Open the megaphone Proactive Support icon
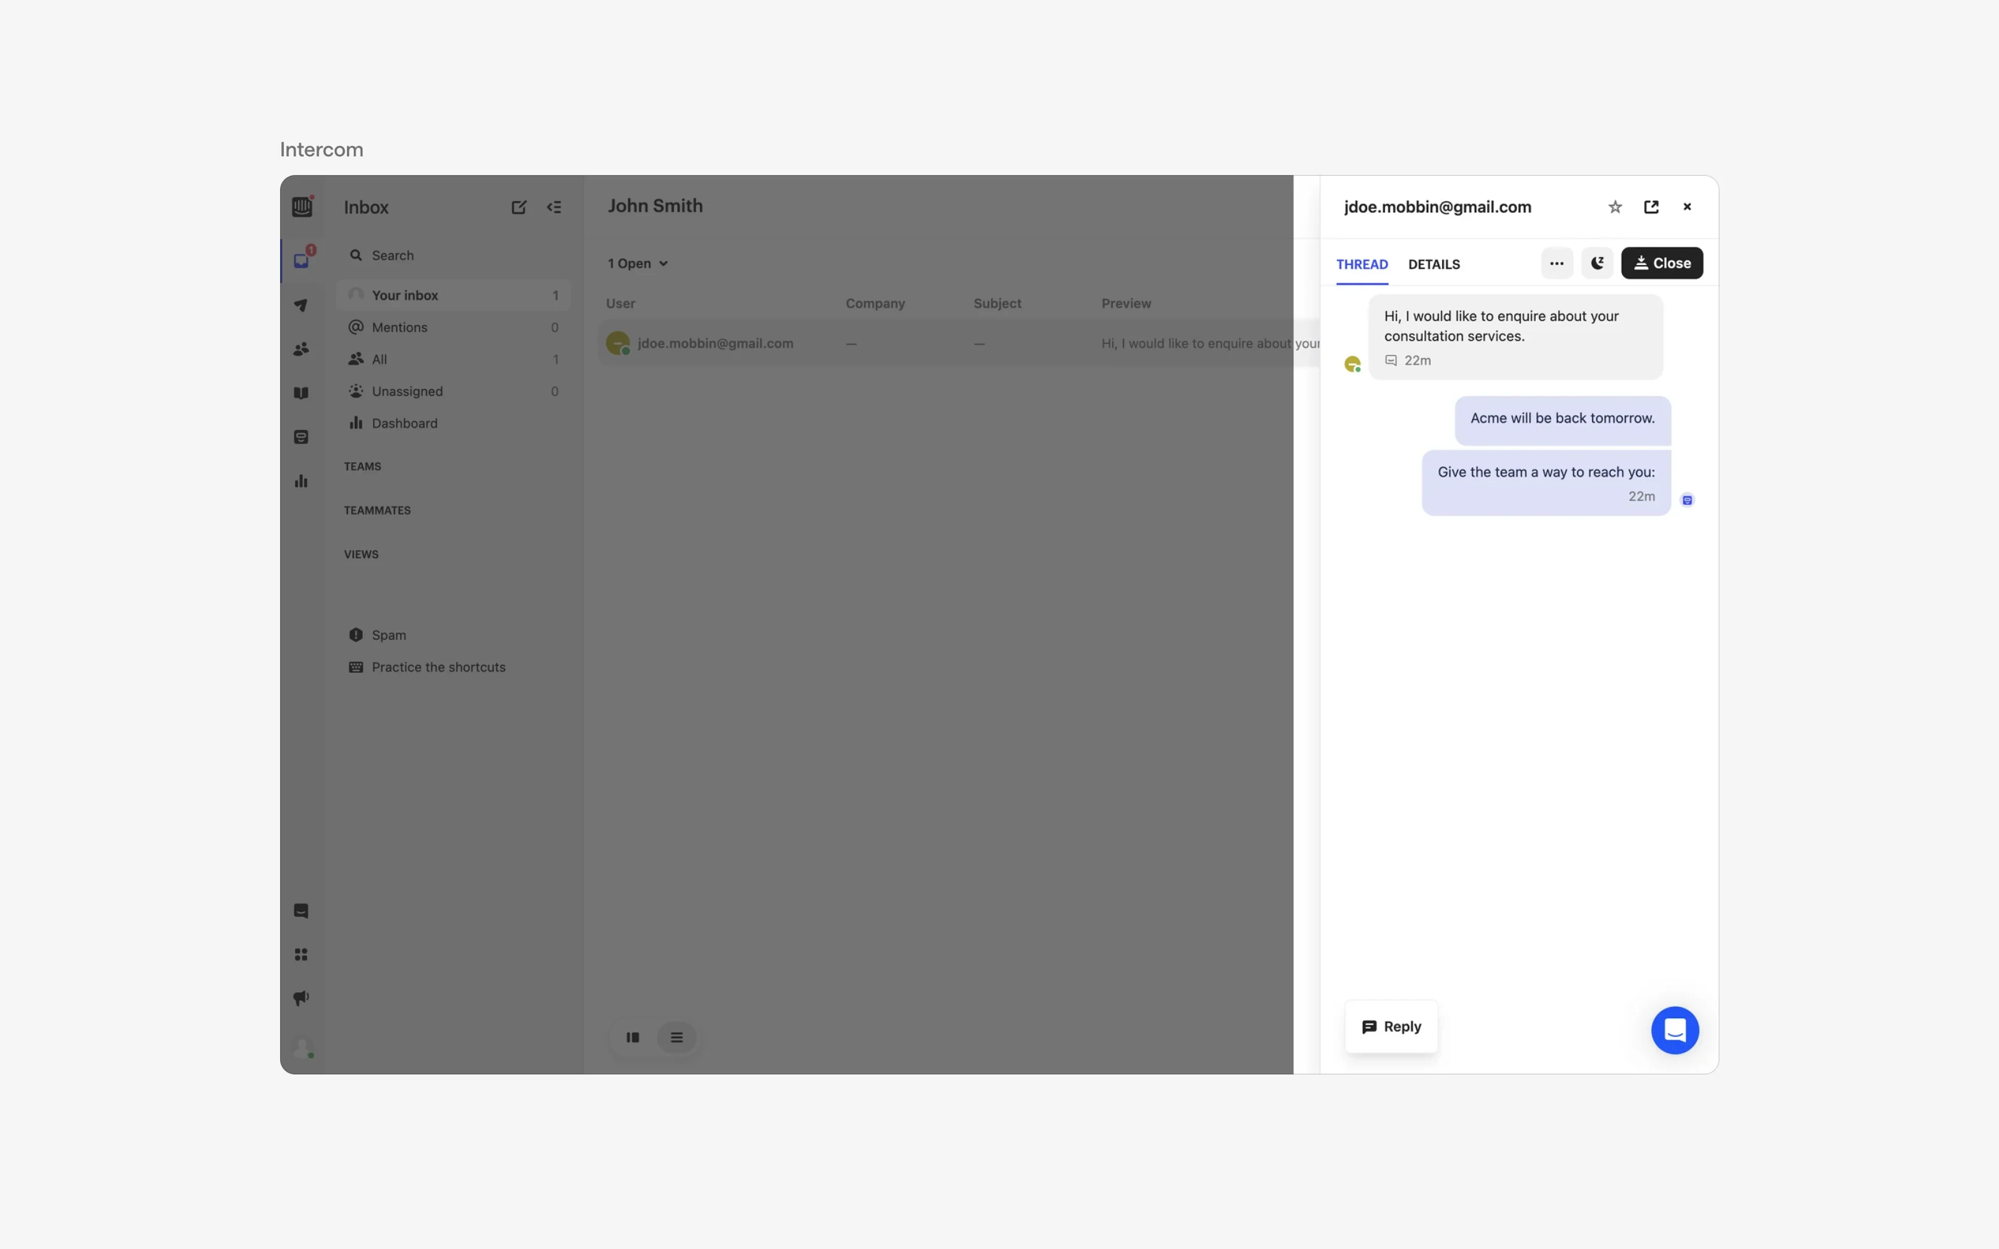This screenshot has width=1999, height=1249. click(301, 997)
